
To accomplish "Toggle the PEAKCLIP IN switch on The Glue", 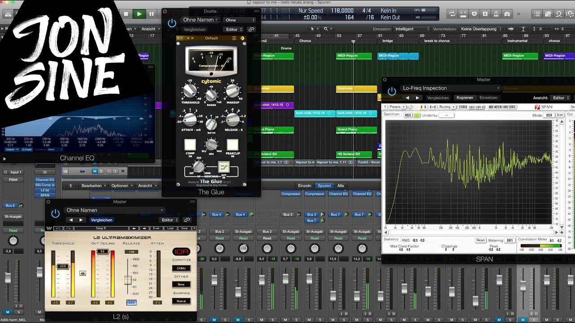I will (232, 144).
